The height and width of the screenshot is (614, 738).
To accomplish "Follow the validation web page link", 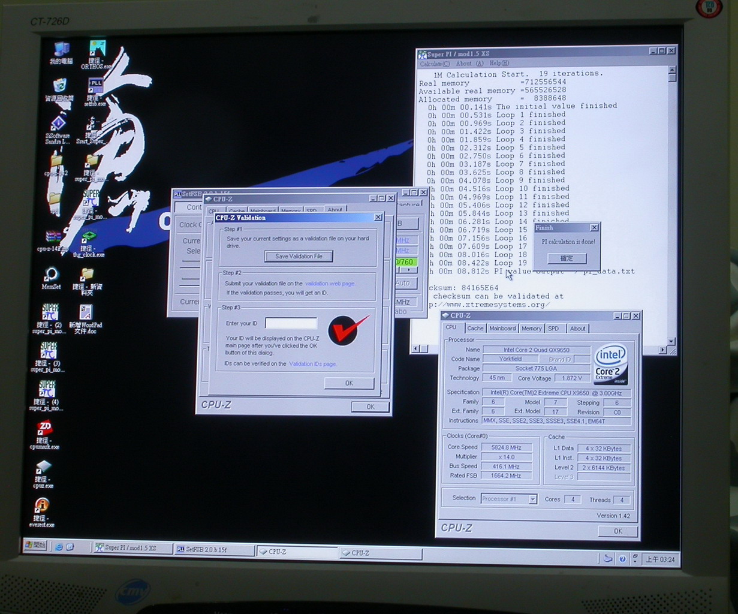I will [330, 284].
